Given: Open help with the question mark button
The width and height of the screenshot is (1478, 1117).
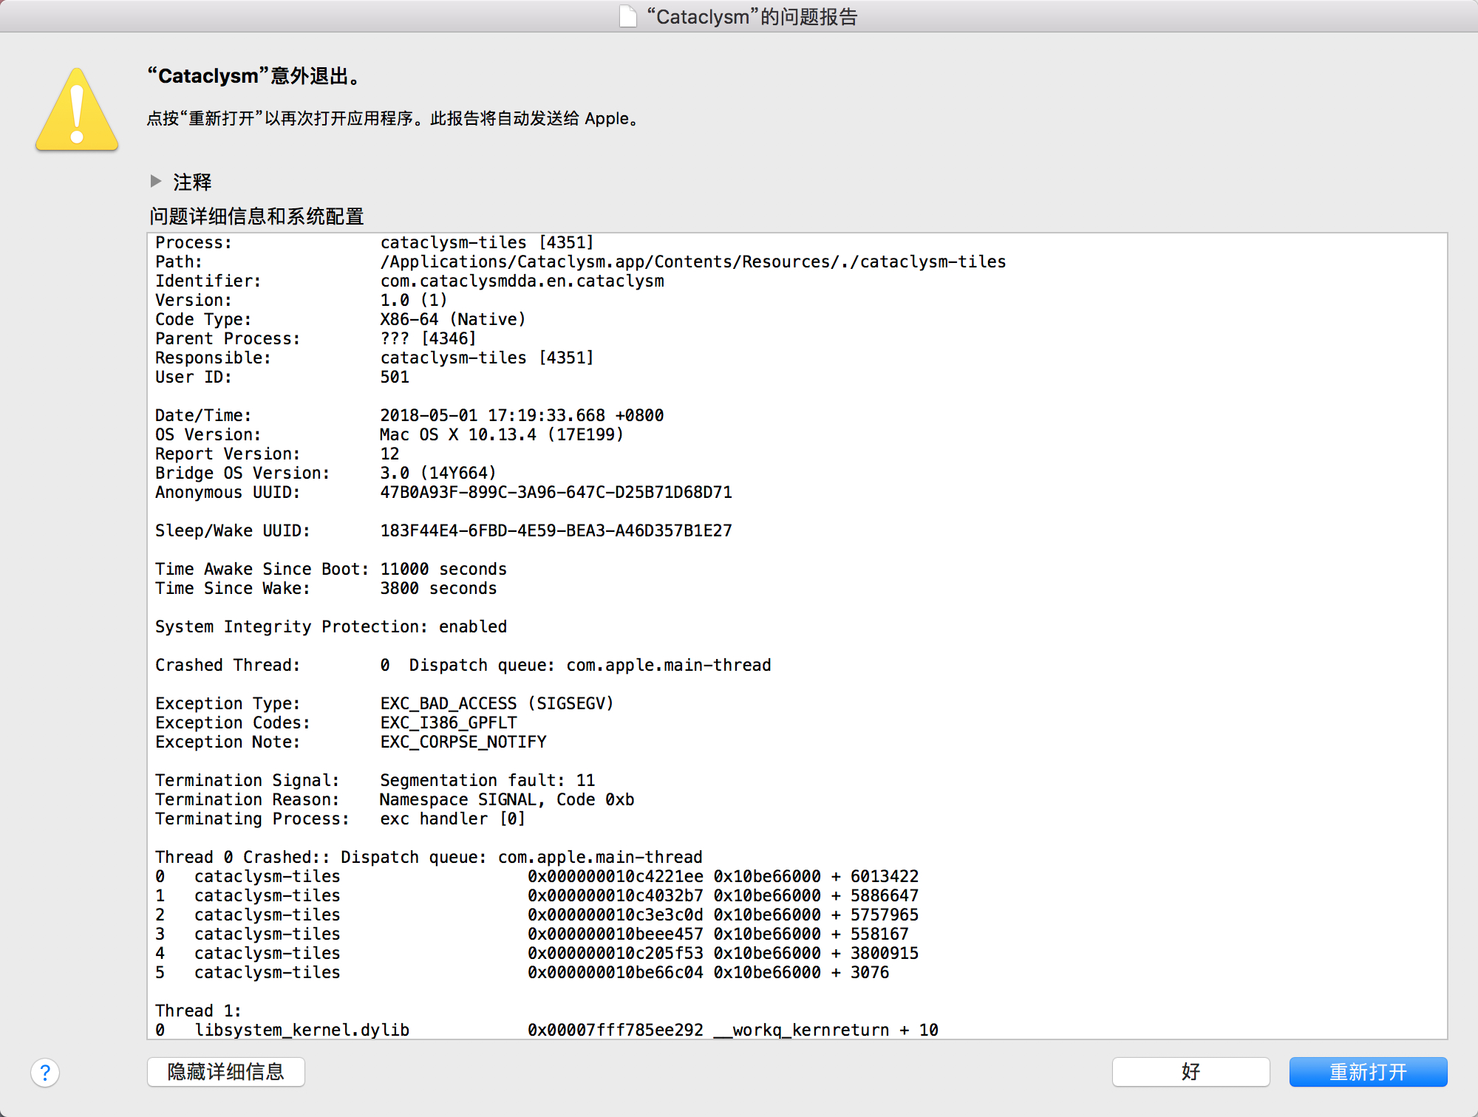Looking at the screenshot, I should point(45,1072).
